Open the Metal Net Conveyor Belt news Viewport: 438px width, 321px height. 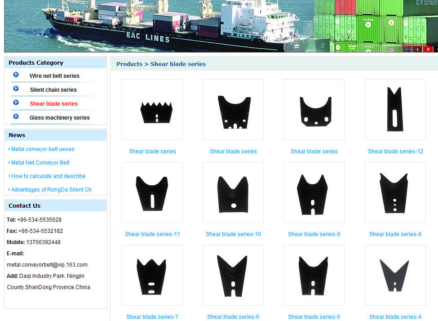point(40,163)
